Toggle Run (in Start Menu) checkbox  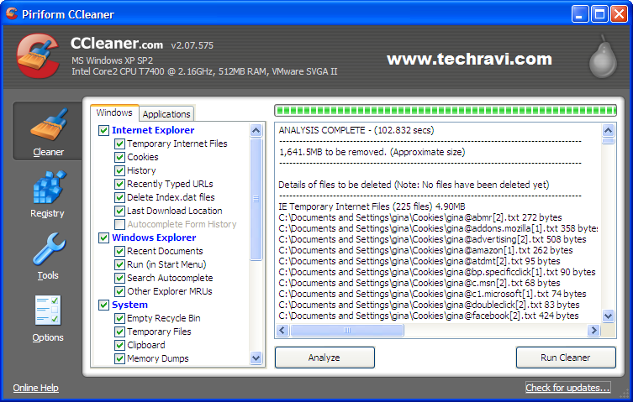[119, 265]
